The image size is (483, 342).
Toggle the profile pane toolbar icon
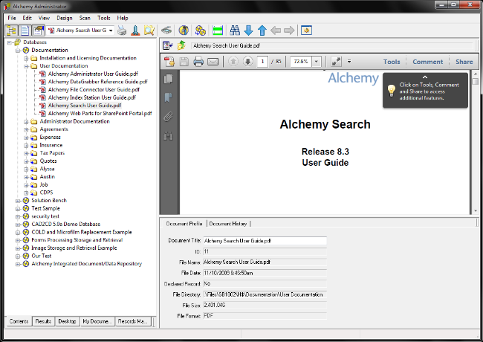[x=39, y=30]
